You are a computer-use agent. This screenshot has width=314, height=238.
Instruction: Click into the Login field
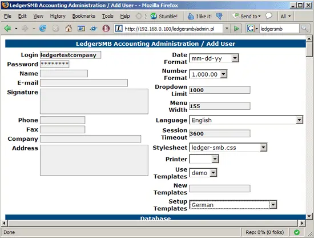[x=70, y=55]
